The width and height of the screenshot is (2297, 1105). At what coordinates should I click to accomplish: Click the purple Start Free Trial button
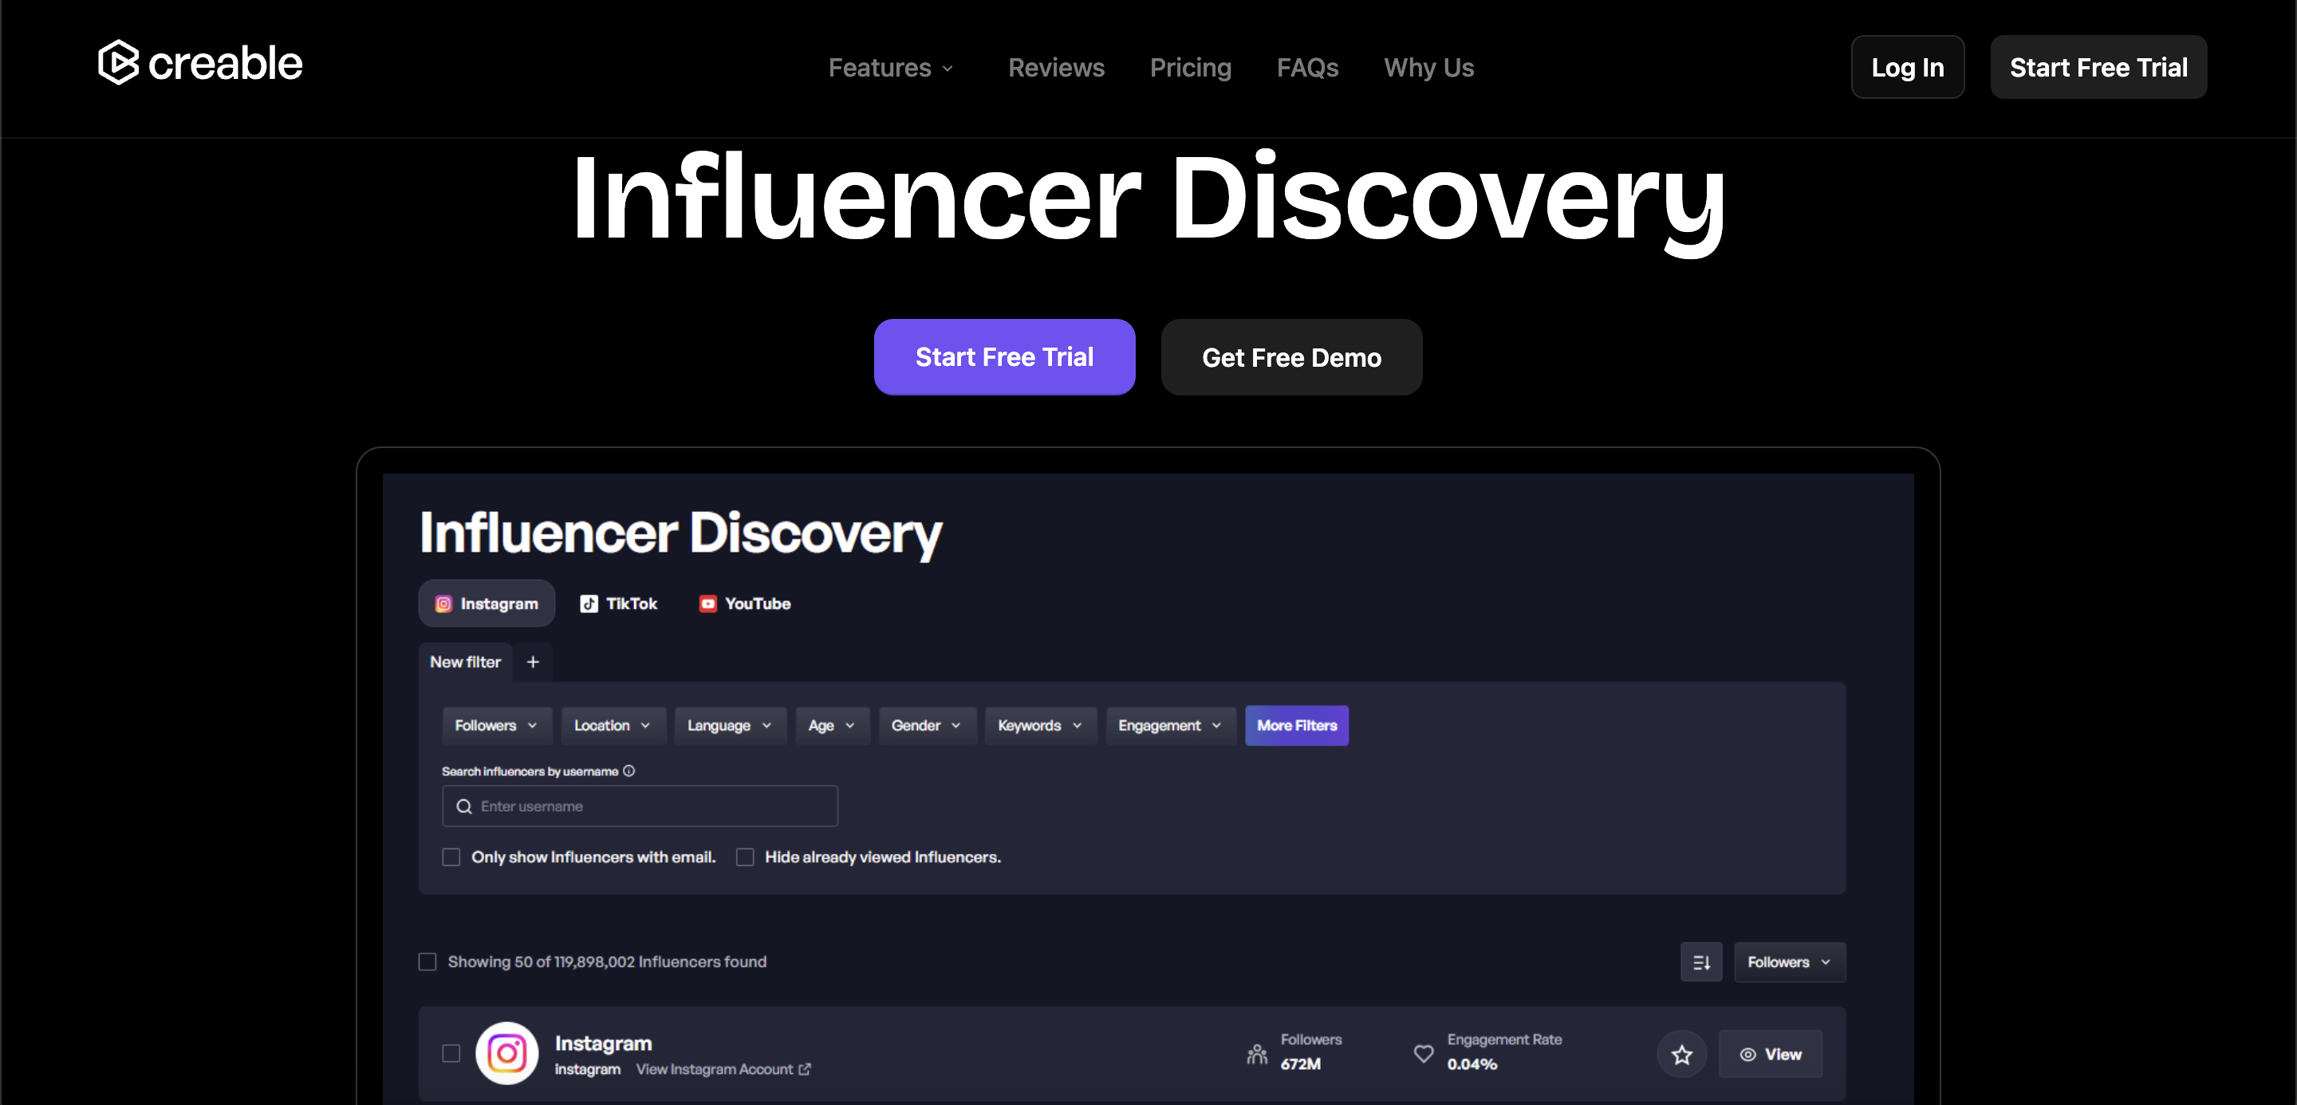[1004, 357]
